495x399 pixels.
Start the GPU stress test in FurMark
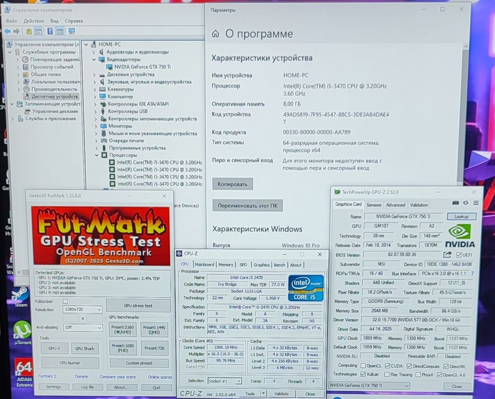point(138,306)
